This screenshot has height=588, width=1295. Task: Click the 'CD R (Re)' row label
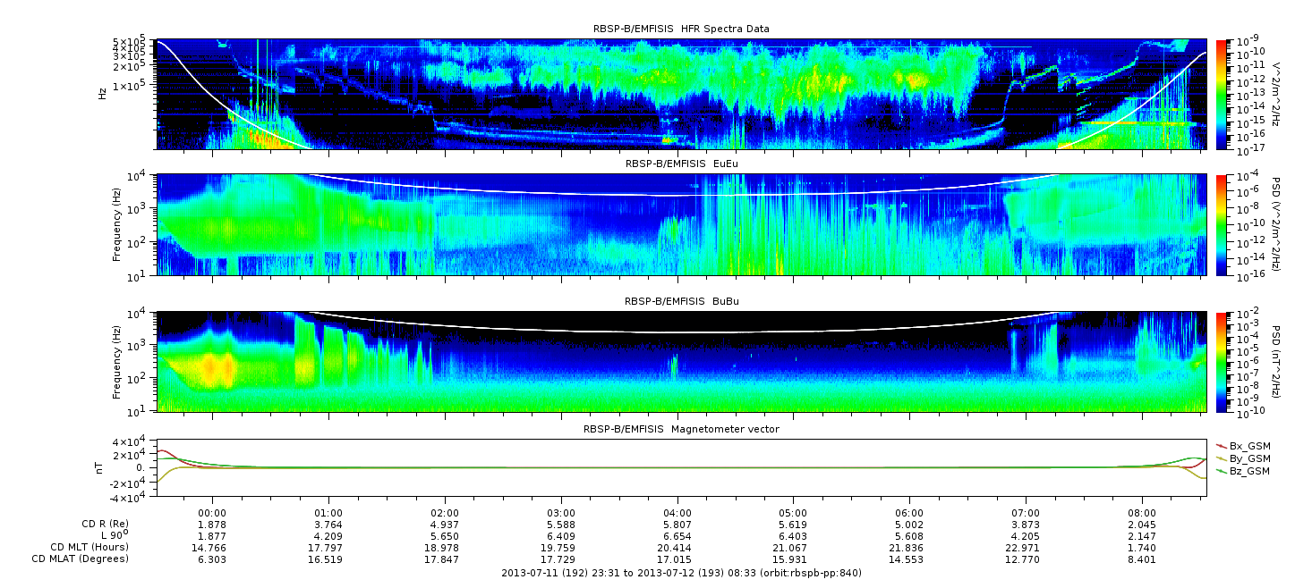coord(103,525)
